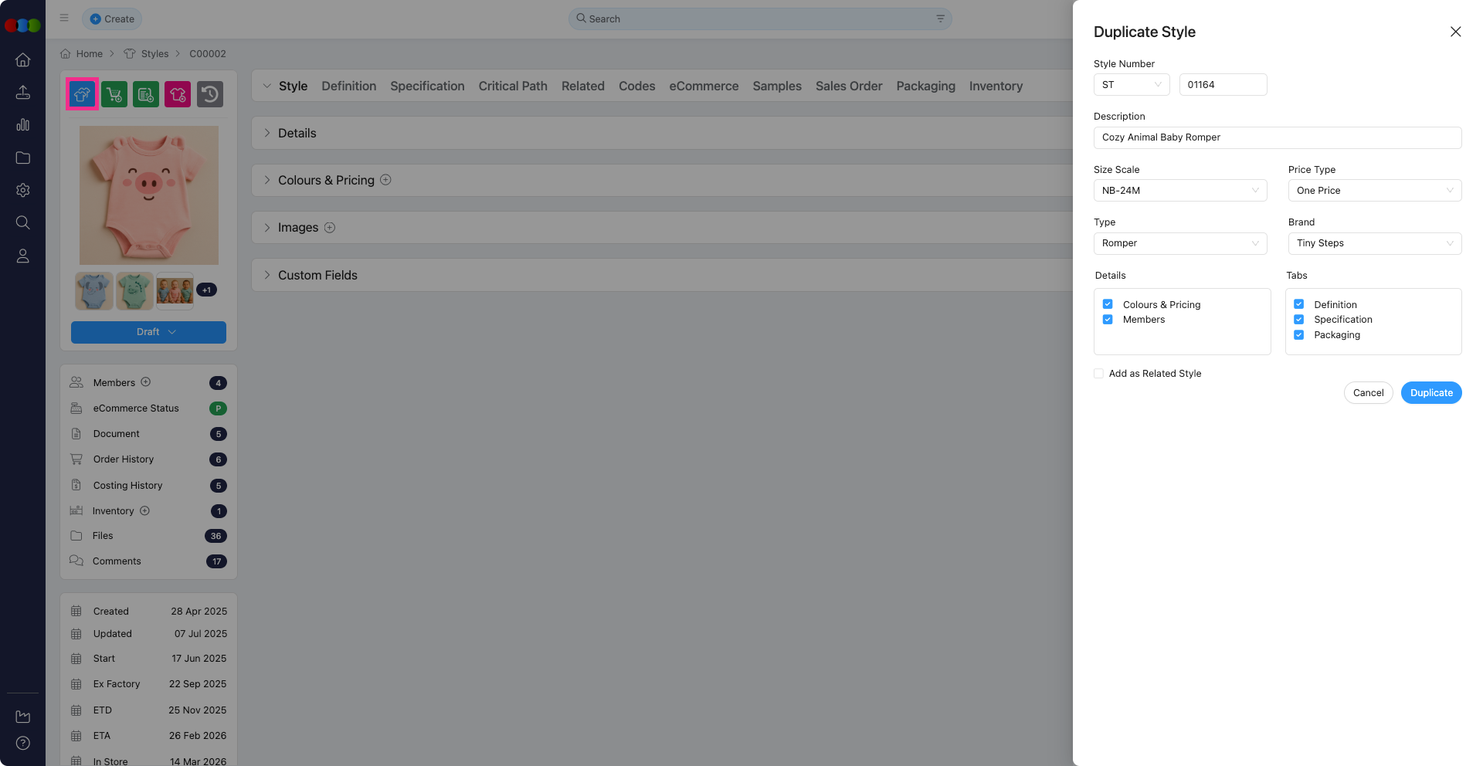Open the Size Scale NB-24M dropdown
This screenshot has height=766, width=1483.
(1179, 191)
